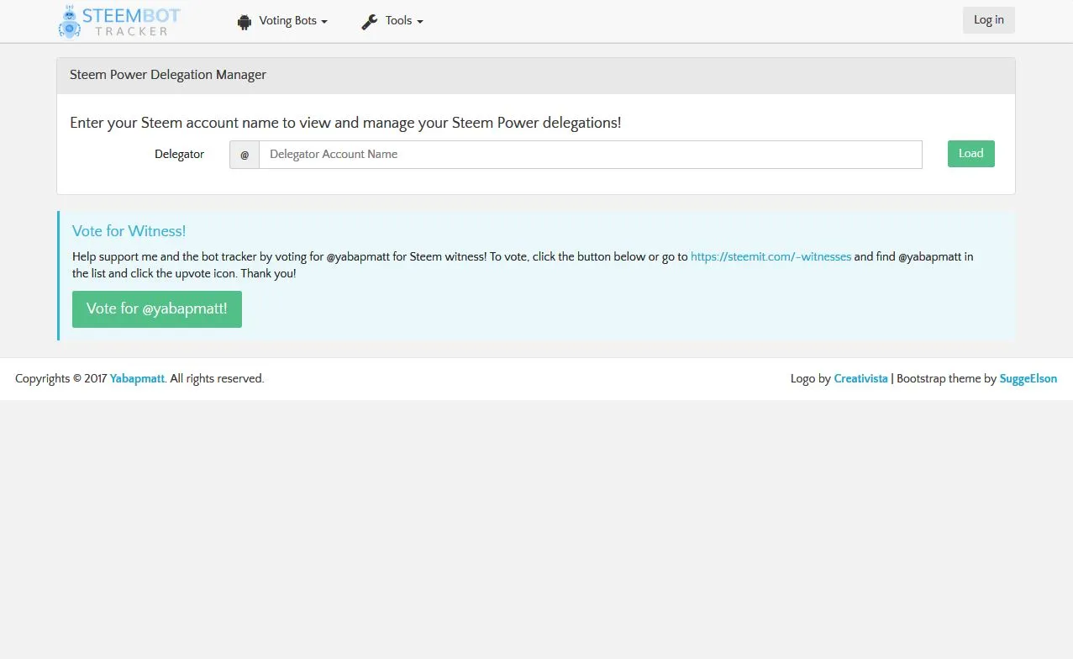Click the SteemBot Tracker brand text
1073x659 pixels.
click(x=131, y=22)
